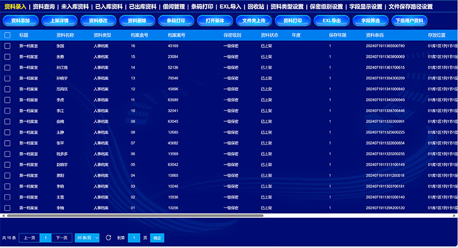Click the refresh icon in pagination bar
458x248 pixels.
pos(108,237)
